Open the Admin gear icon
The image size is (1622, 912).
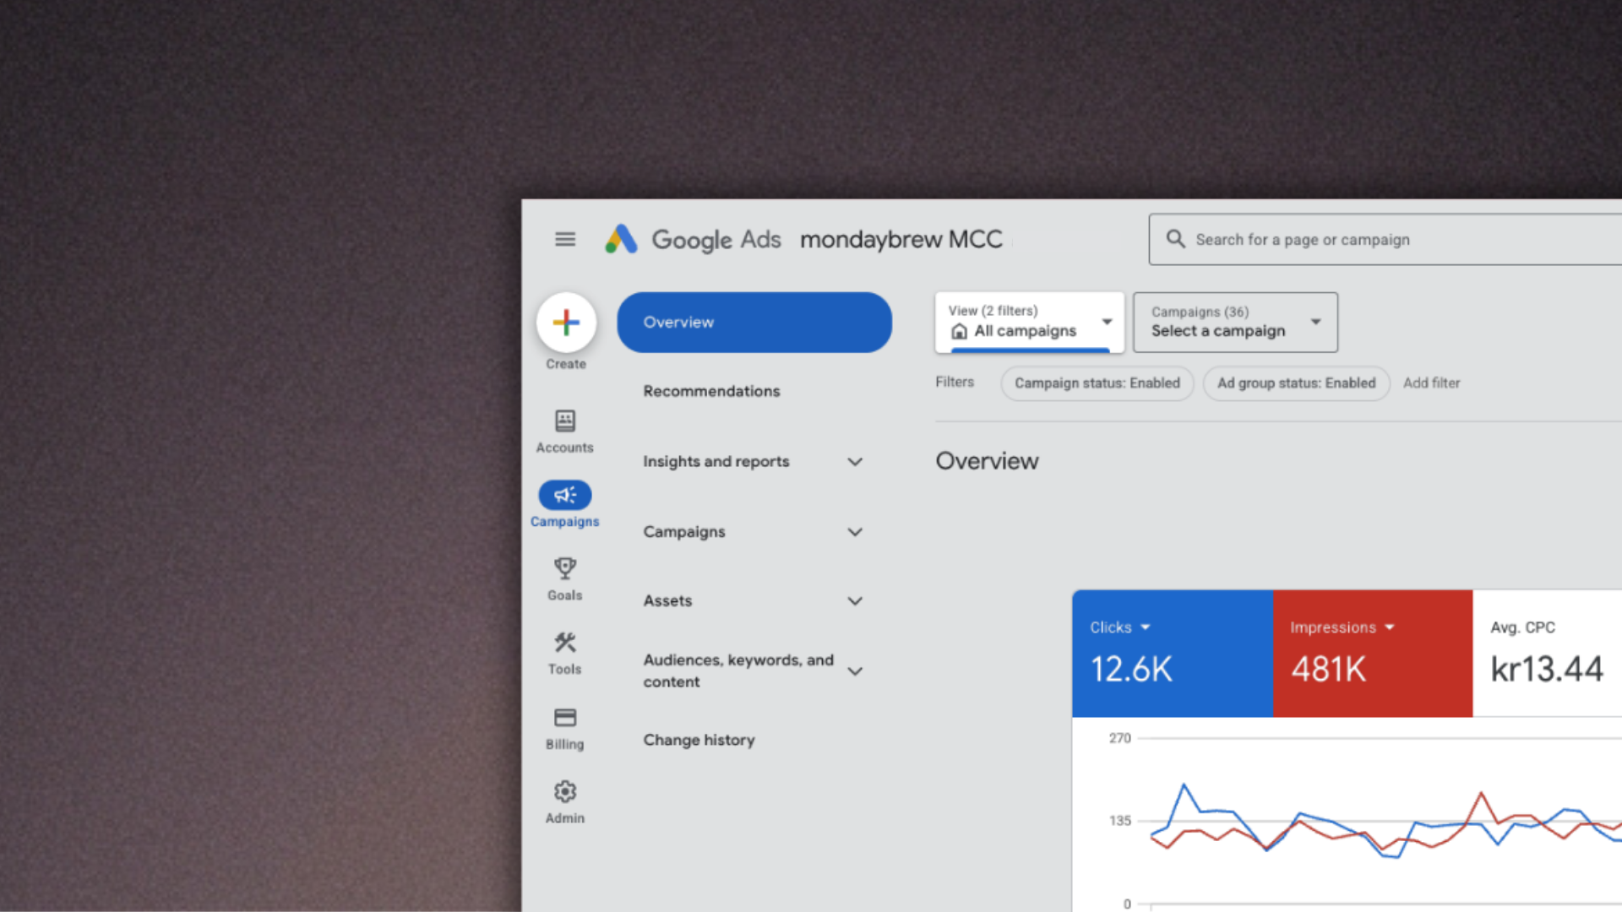pyautogui.click(x=565, y=792)
